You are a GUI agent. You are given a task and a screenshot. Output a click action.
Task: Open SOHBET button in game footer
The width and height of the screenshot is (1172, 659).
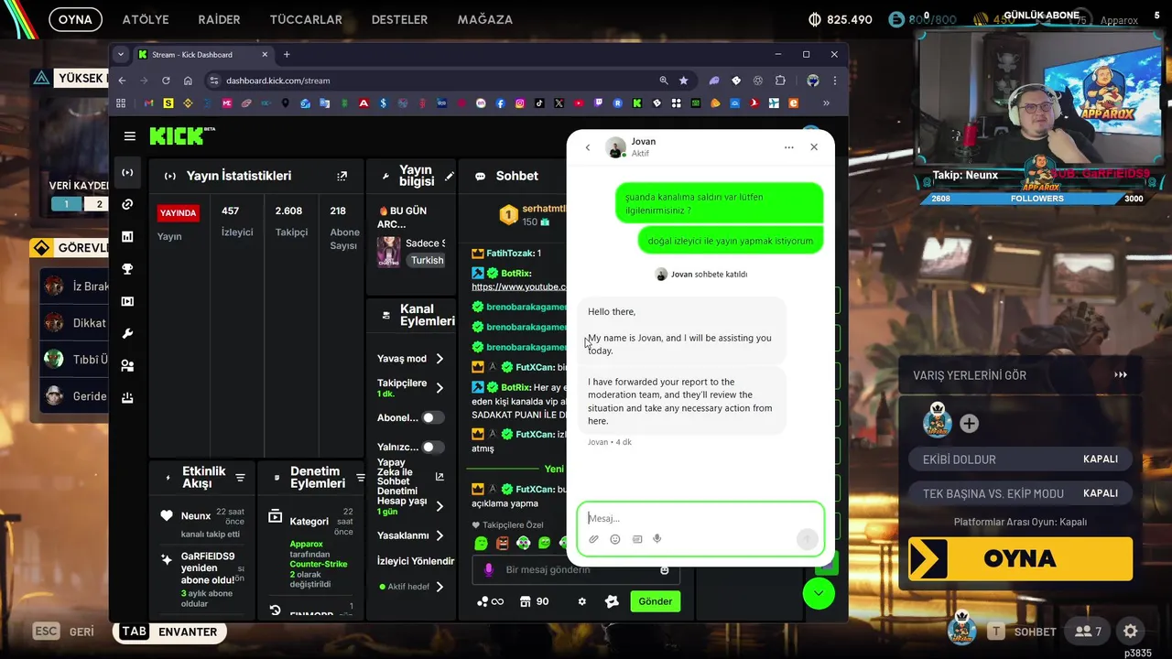coord(1022,632)
